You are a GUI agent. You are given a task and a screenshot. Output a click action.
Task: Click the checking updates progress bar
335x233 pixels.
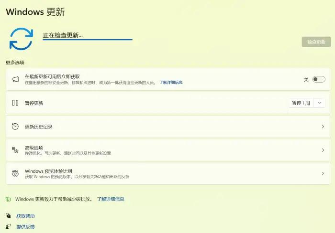point(88,40)
